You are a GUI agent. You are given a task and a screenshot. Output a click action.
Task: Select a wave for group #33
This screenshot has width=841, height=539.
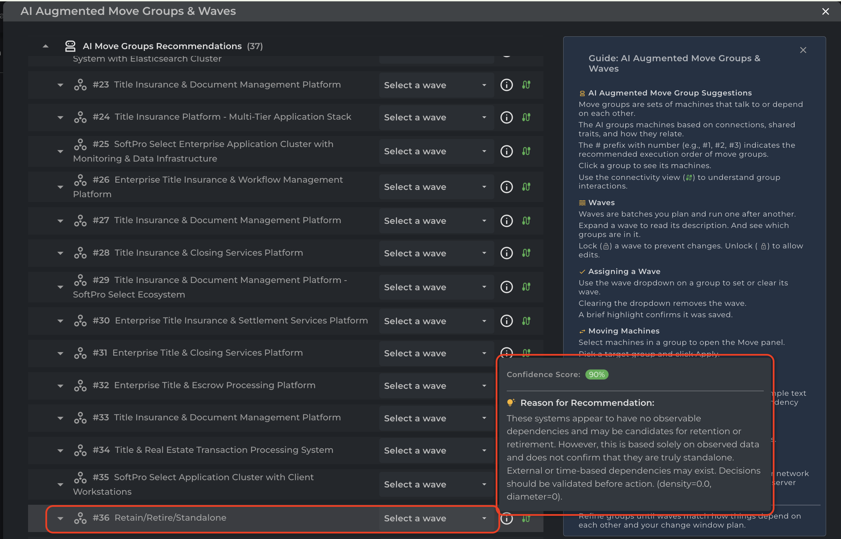click(x=436, y=418)
